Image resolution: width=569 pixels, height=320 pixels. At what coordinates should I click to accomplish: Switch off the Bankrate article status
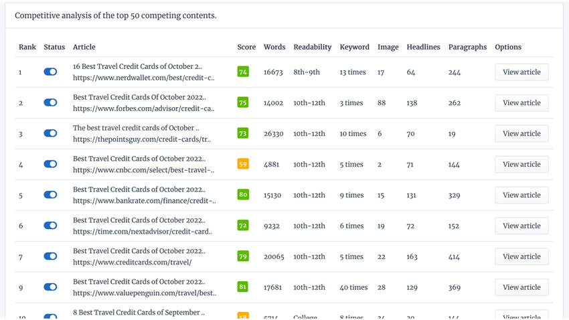click(x=50, y=195)
